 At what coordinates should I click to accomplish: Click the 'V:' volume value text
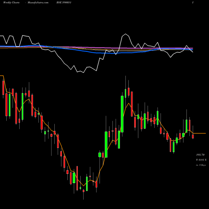[201, 160]
